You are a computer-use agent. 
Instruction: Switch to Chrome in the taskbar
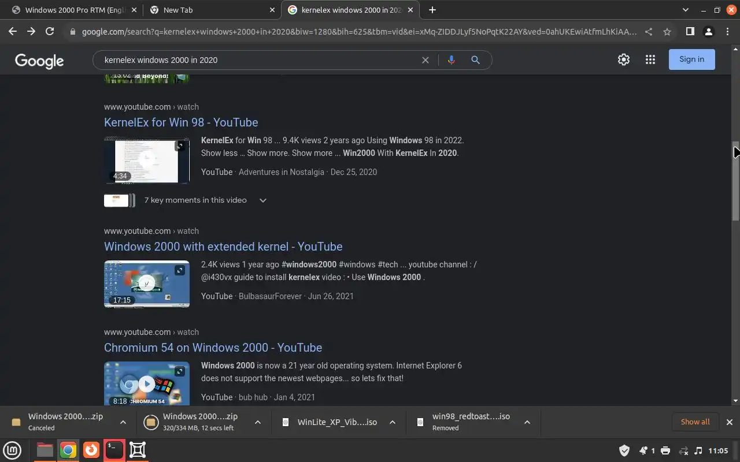(x=68, y=450)
